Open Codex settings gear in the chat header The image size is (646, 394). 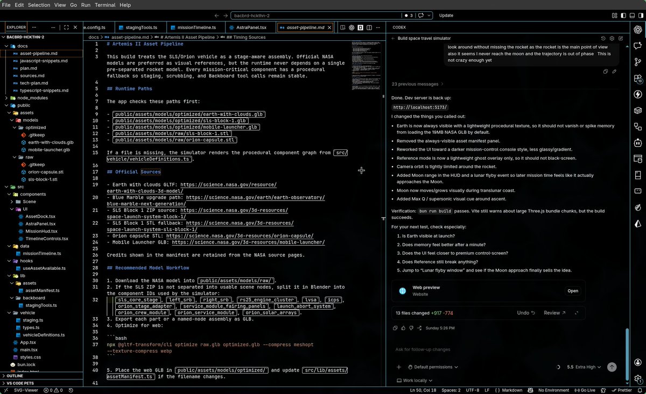[x=612, y=39]
